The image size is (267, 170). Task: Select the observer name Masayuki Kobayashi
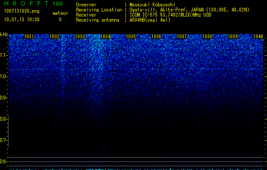coord(152,5)
